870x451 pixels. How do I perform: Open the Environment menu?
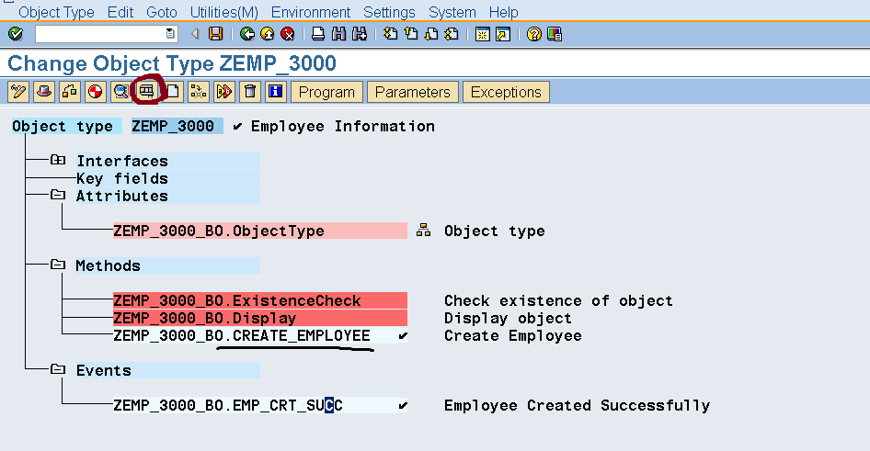point(311,12)
